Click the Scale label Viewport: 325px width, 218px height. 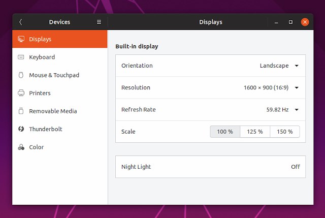128,132
